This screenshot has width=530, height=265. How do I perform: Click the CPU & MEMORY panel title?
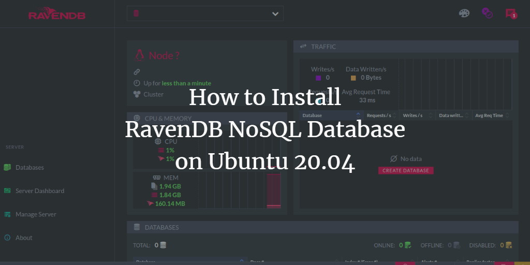(168, 119)
